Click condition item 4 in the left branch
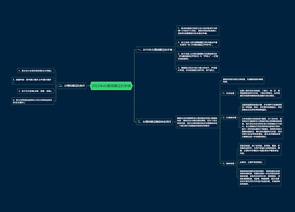The image size is (295, 212). [33, 101]
